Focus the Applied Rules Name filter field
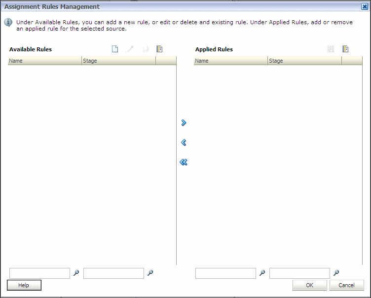 pyautogui.click(x=226, y=273)
